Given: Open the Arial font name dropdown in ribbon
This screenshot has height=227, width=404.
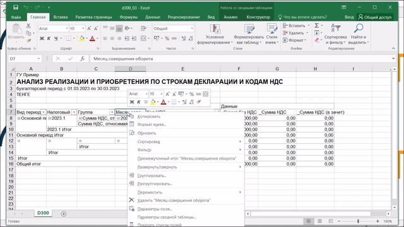Looking at the screenshot, I should [67, 28].
